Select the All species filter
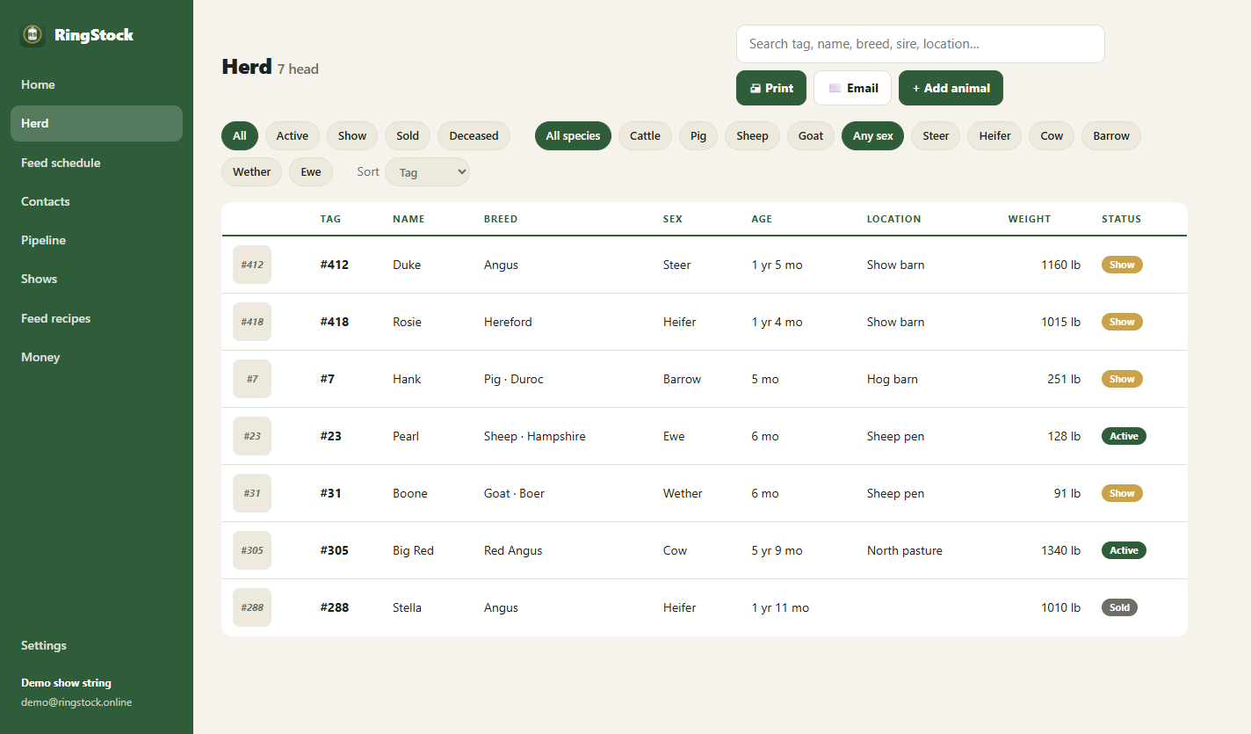This screenshot has width=1251, height=734. coord(573,136)
